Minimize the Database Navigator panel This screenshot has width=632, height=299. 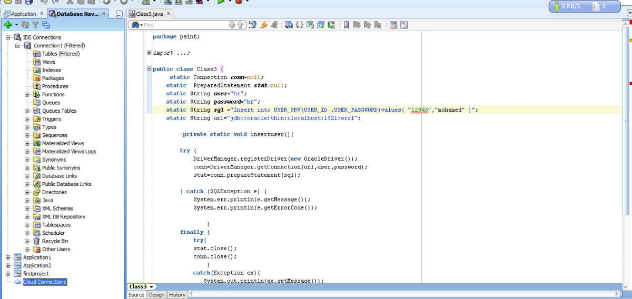pyautogui.click(x=119, y=14)
